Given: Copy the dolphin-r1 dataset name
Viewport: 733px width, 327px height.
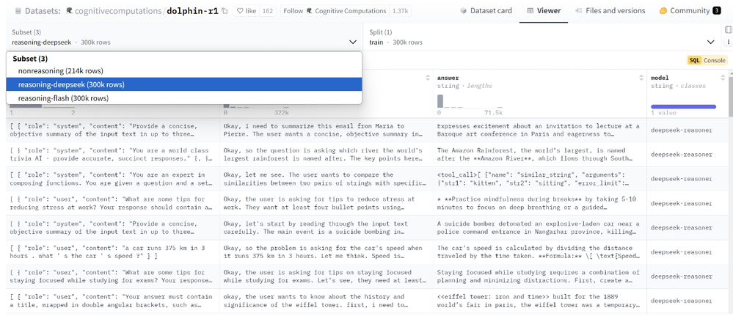Looking at the screenshot, I should [x=225, y=10].
